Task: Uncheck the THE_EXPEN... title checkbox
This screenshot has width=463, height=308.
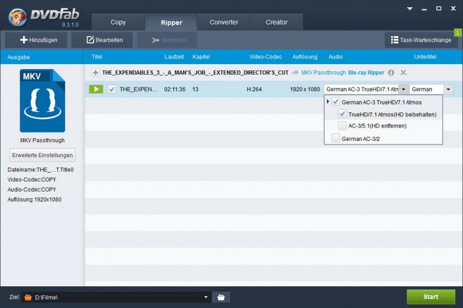Action: click(x=112, y=89)
